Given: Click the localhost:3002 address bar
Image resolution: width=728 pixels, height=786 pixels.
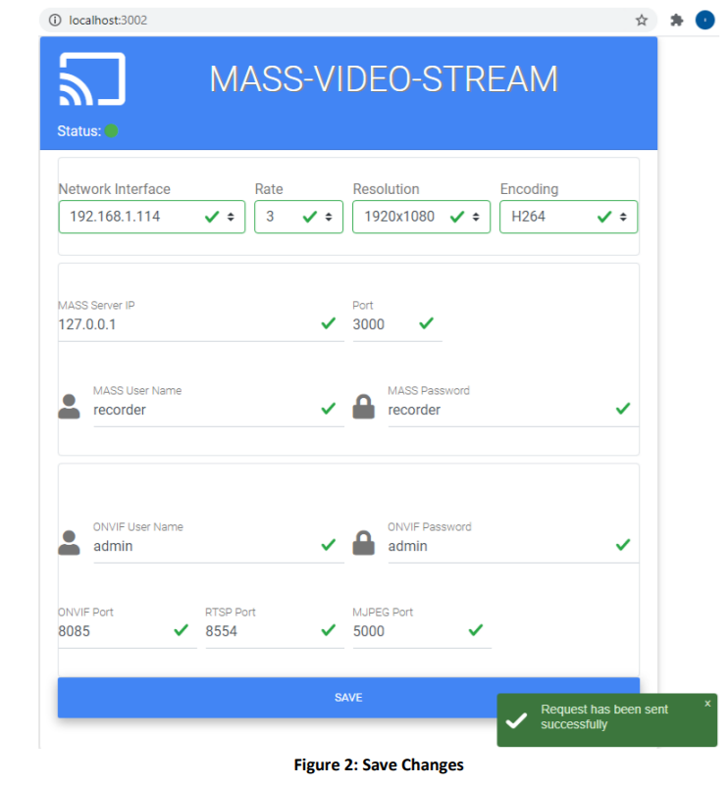Looking at the screenshot, I should pos(348,20).
